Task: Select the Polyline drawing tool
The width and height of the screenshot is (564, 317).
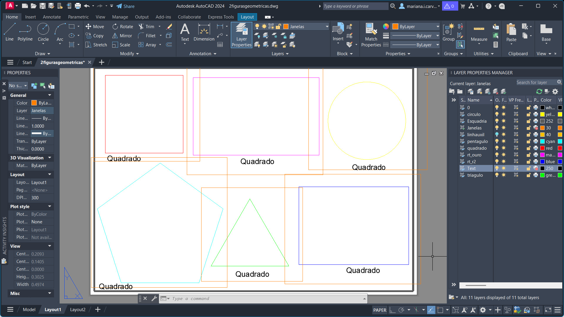Action: click(x=25, y=32)
